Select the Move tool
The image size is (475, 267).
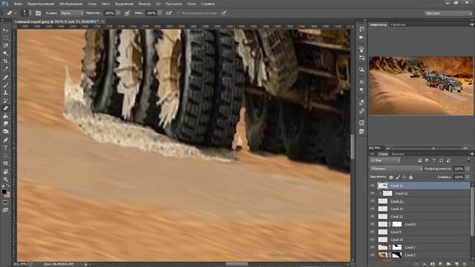pyautogui.click(x=5, y=30)
